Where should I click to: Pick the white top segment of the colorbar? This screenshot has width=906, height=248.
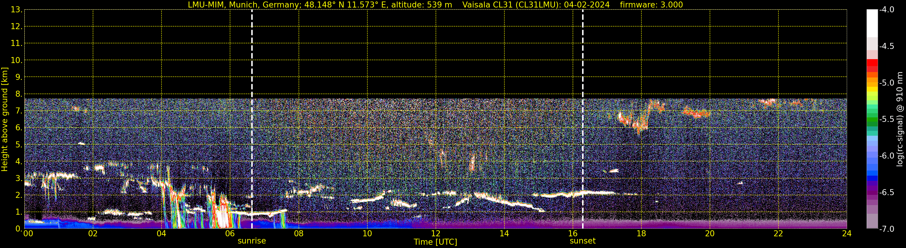872,23
